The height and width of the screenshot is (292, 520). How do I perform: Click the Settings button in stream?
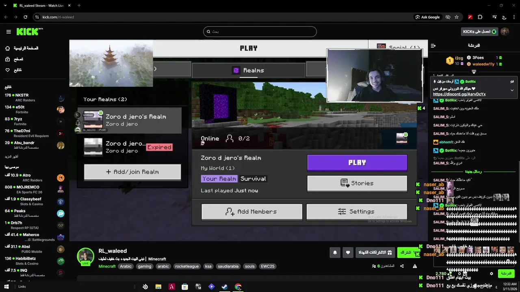point(357,212)
